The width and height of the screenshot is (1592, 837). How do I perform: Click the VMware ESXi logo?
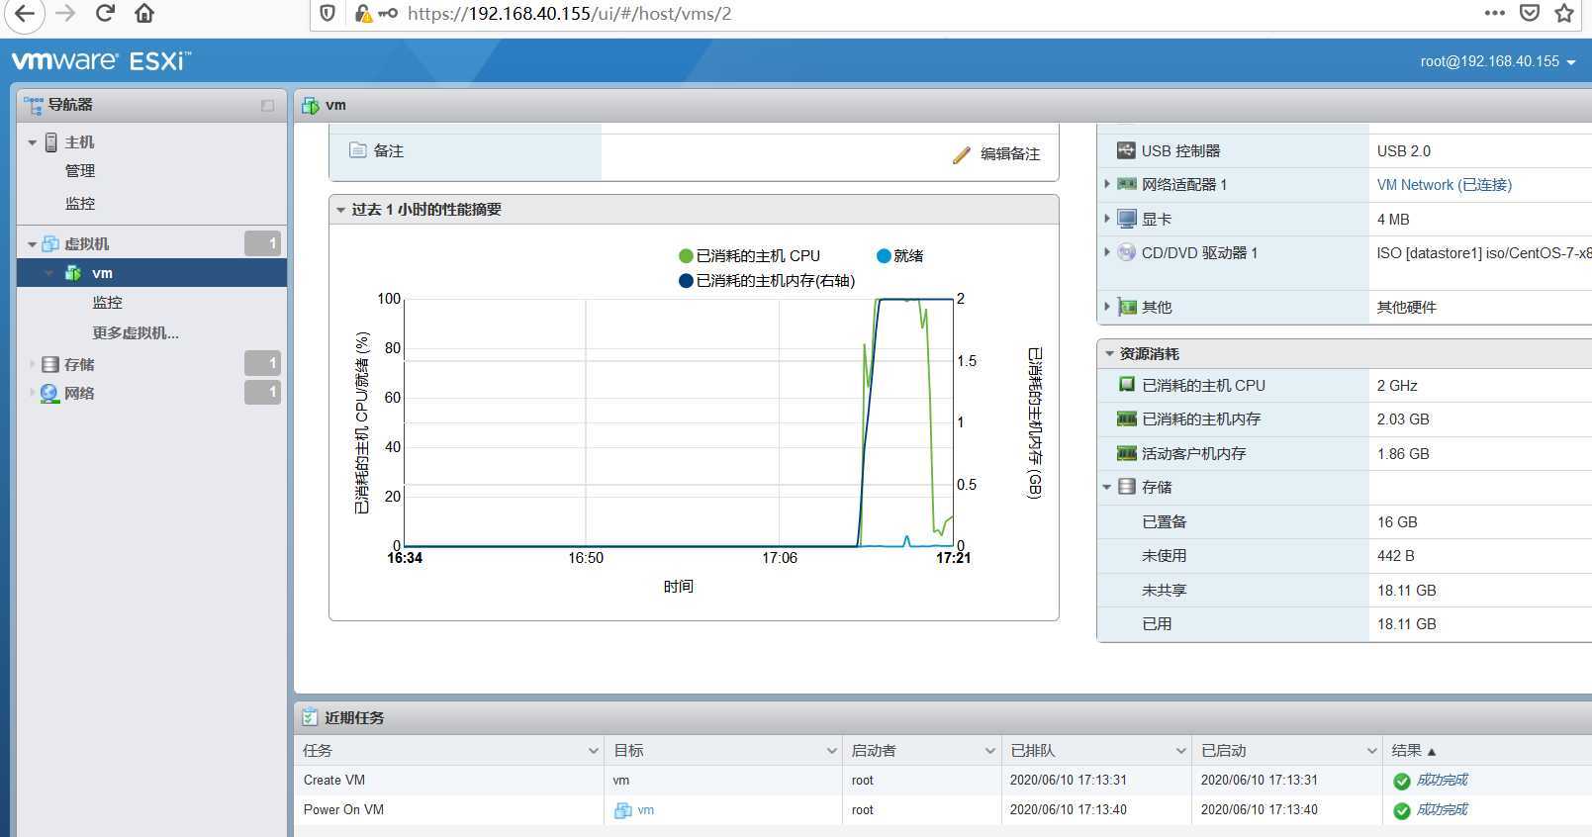coord(101,61)
